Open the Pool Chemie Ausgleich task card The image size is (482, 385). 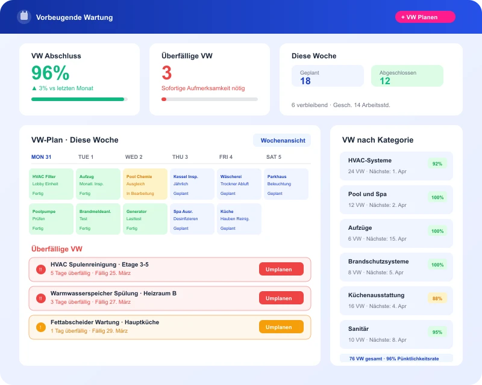pos(145,184)
